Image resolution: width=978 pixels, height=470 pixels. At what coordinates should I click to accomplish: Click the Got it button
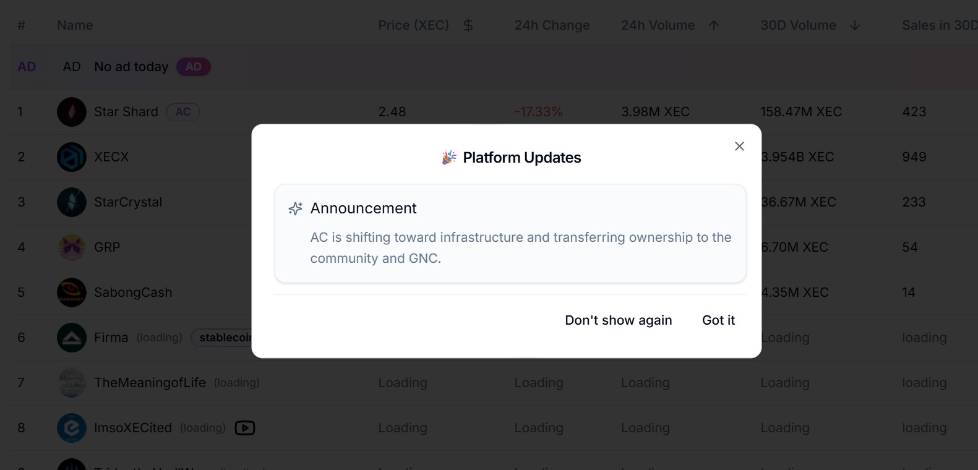click(x=718, y=320)
